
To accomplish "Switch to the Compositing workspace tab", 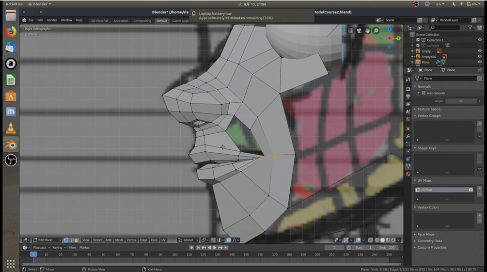I will [x=142, y=21].
